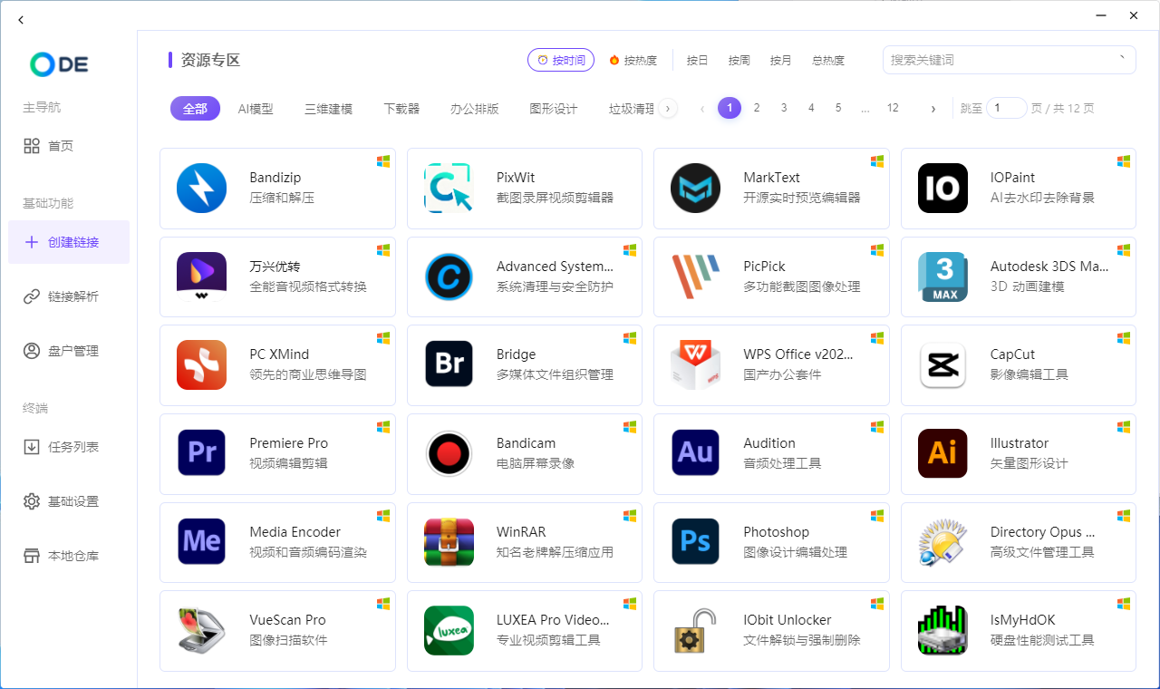The height and width of the screenshot is (689, 1160).
Task: Open the PC XMind icon
Action: pyautogui.click(x=201, y=364)
